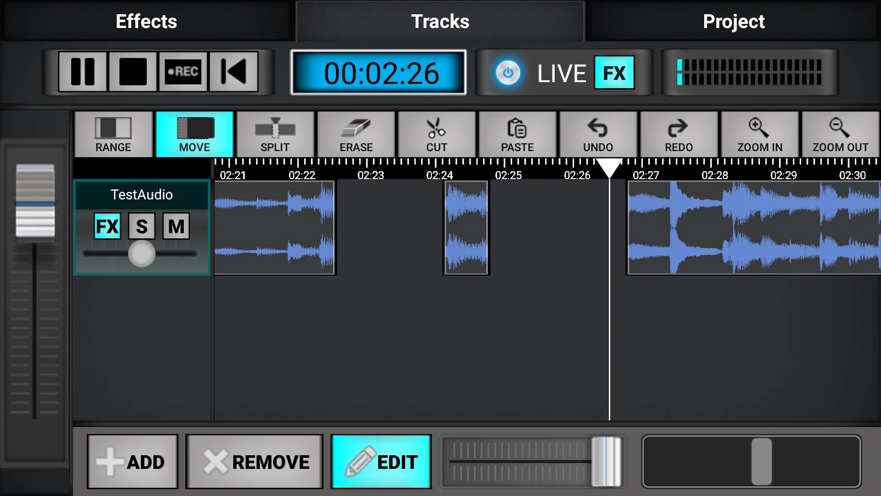Paste the clipboard audio
881x496 pixels.
[517, 134]
